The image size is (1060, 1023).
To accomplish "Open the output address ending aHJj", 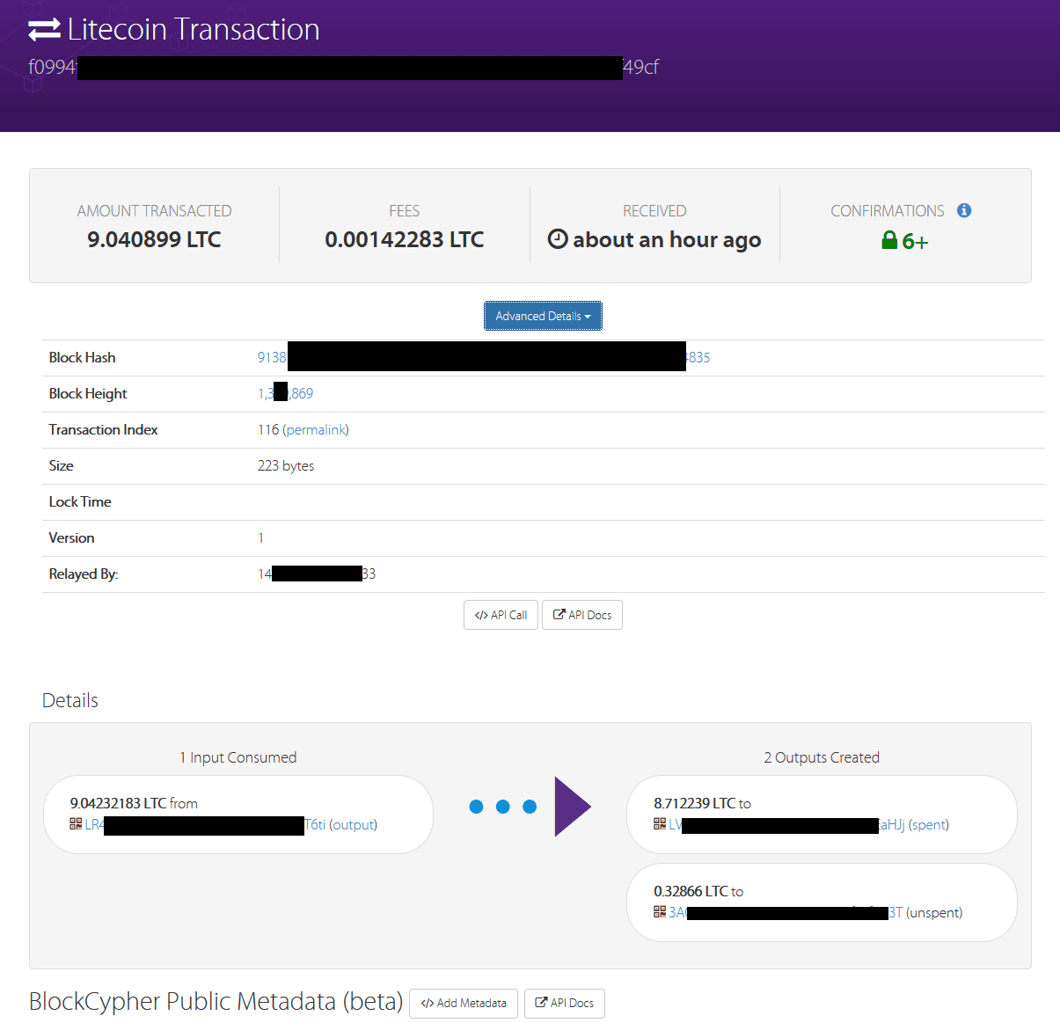I will [786, 824].
